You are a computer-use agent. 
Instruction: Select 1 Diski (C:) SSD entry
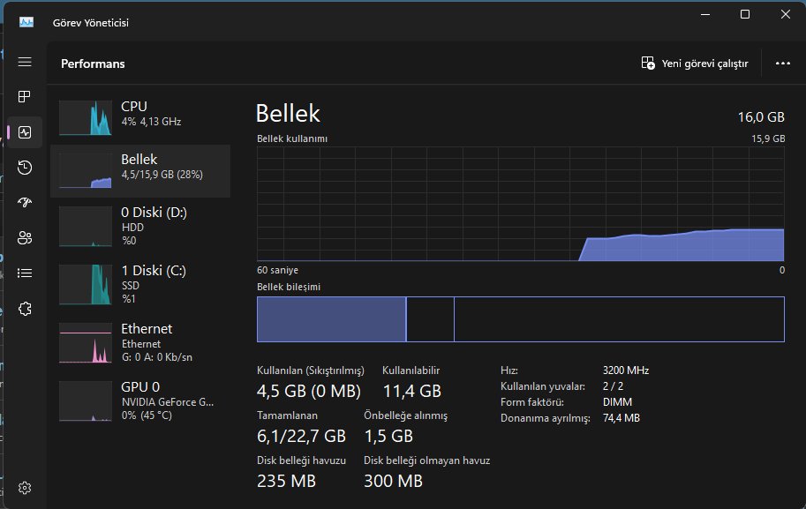(x=140, y=284)
